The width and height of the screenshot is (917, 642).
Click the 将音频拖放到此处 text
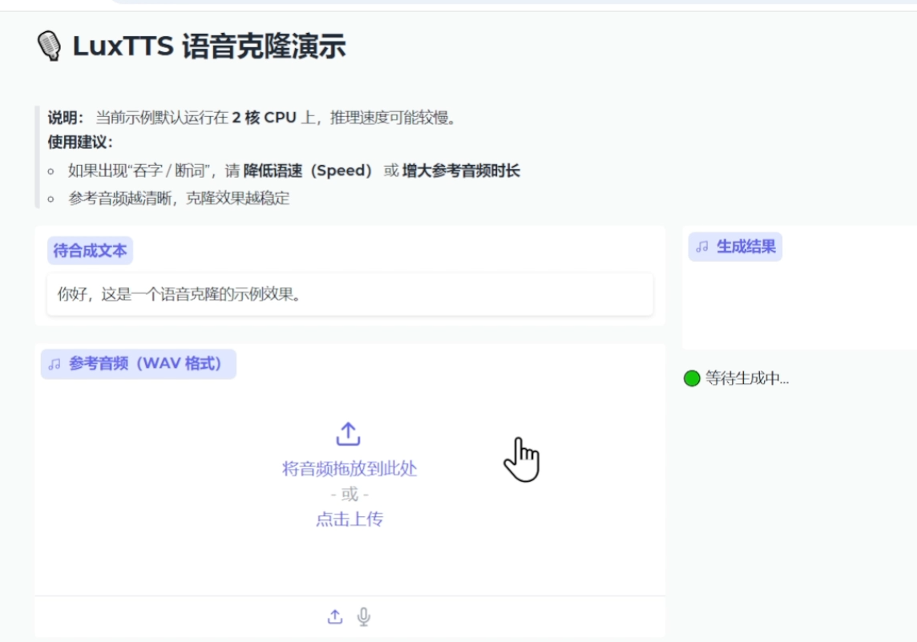(349, 469)
